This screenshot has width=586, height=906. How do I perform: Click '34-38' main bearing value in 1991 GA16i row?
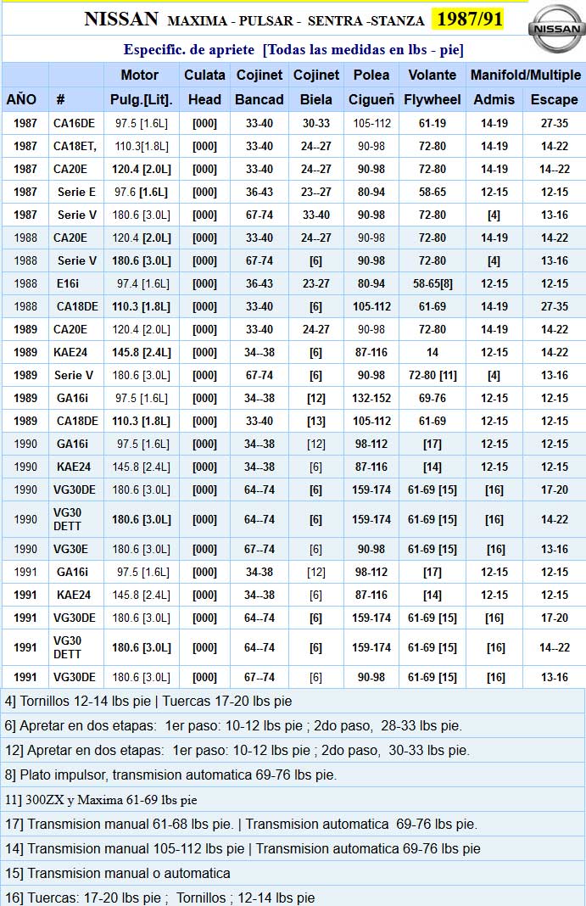click(x=260, y=572)
